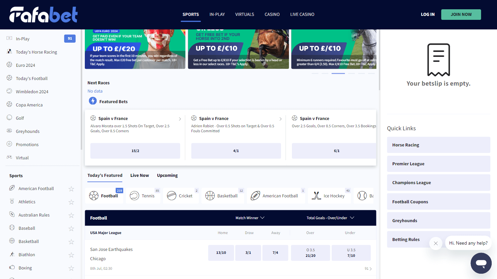The image size is (497, 279).
Task: Open IN-PLAY top menu
Action: pyautogui.click(x=217, y=15)
